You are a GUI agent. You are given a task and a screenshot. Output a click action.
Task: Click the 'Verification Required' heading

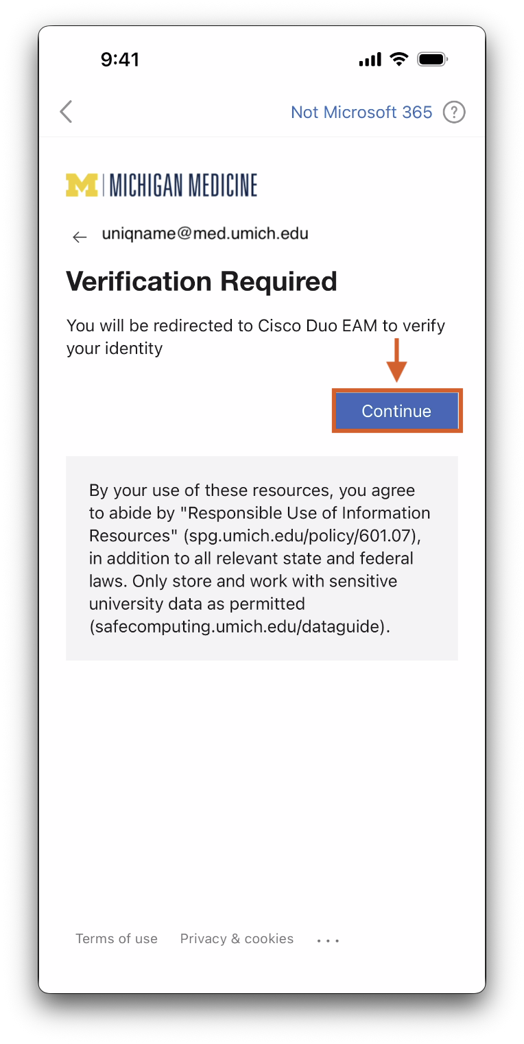coord(202,281)
